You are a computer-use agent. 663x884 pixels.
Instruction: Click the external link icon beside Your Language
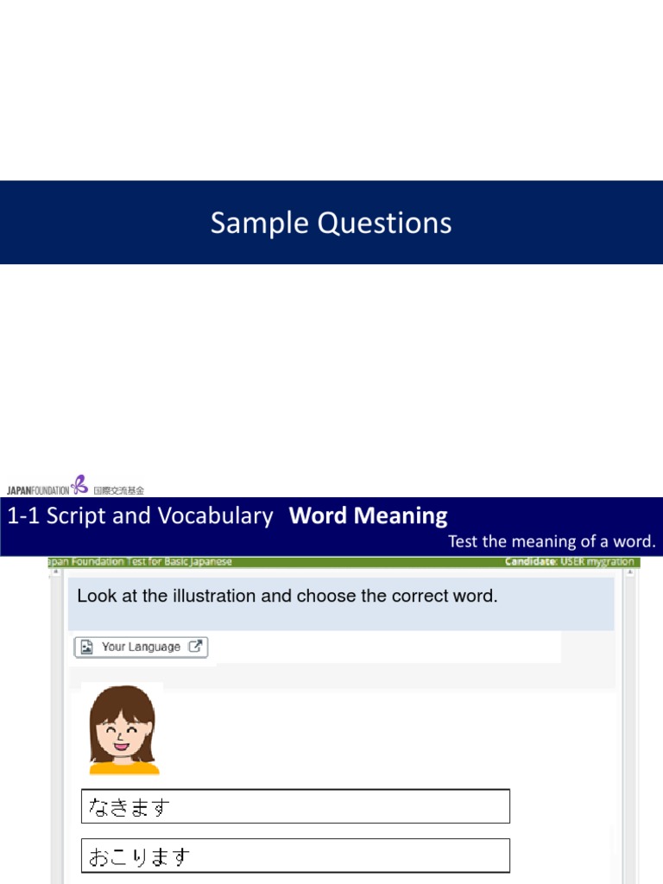(x=195, y=647)
